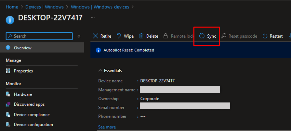Click the Discovered apps squares icon

tap(8, 104)
